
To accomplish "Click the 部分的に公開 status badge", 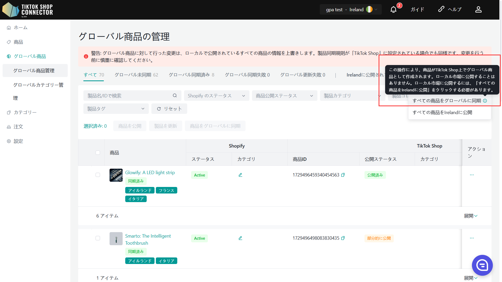I will pos(379,238).
